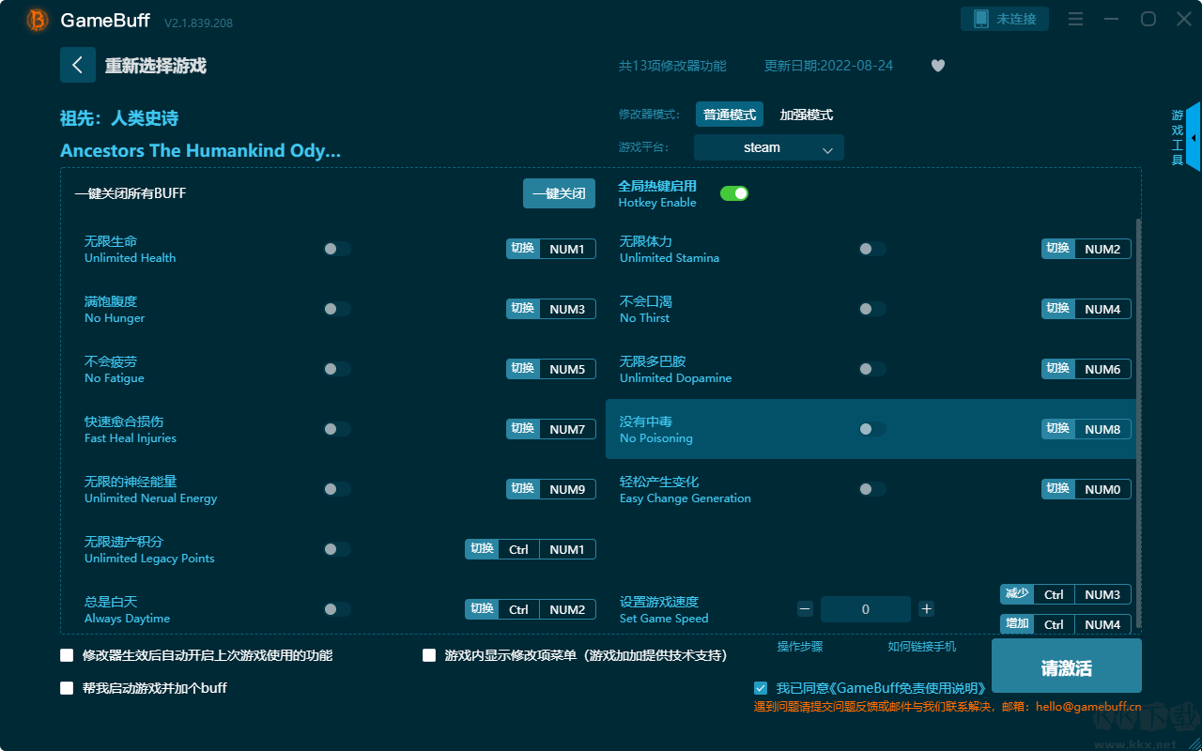
Task: Click the one-key close all button
Action: tap(559, 193)
